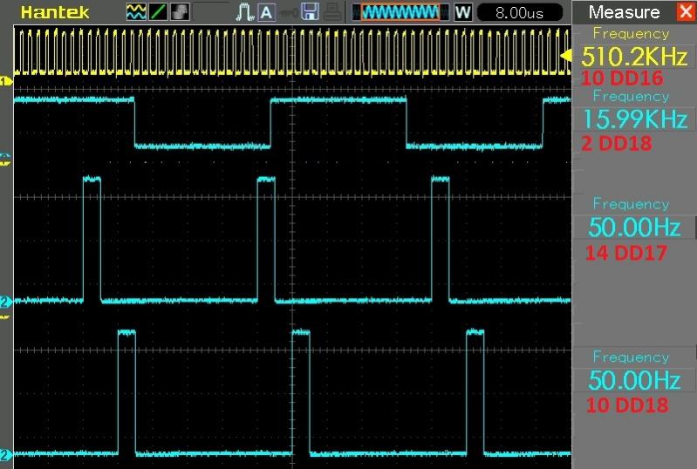The image size is (697, 469).
Task: Close the Measure panel
Action: [x=685, y=12]
